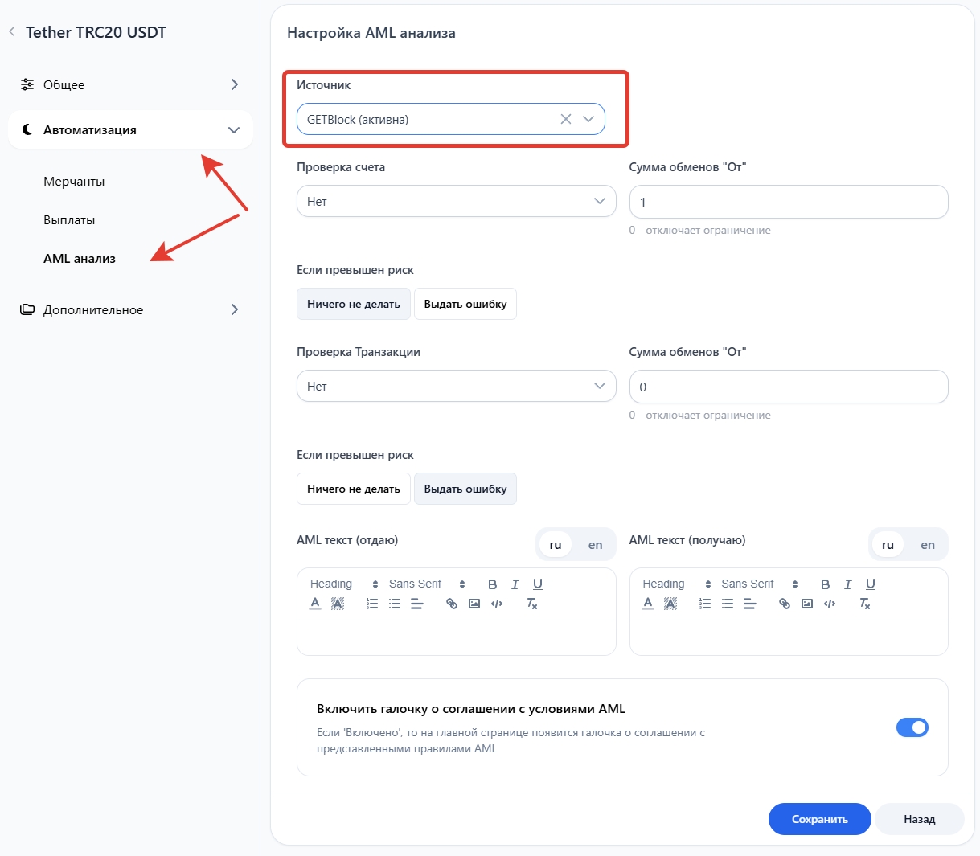Insert ordered list in (отдаю) editor
This screenshot has height=856, width=980.
click(372, 604)
